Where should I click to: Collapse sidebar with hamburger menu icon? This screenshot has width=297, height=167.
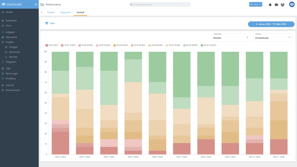(x=36, y=5)
